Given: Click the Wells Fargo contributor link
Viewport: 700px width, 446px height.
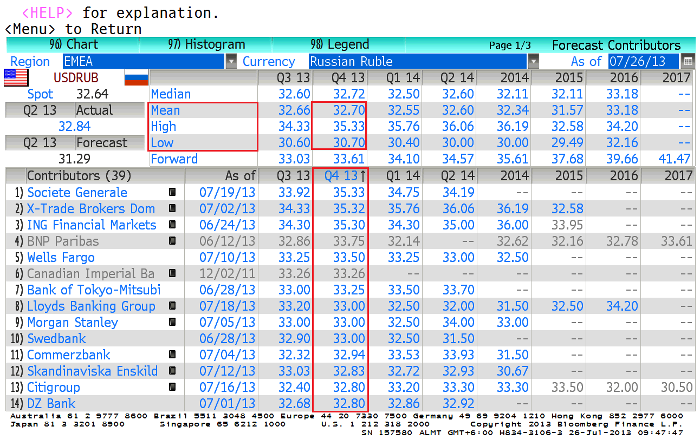Looking at the screenshot, I should pyautogui.click(x=61, y=257).
